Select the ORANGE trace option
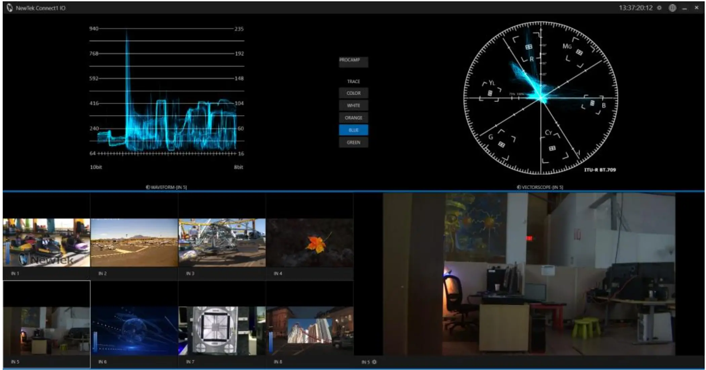 pyautogui.click(x=353, y=118)
